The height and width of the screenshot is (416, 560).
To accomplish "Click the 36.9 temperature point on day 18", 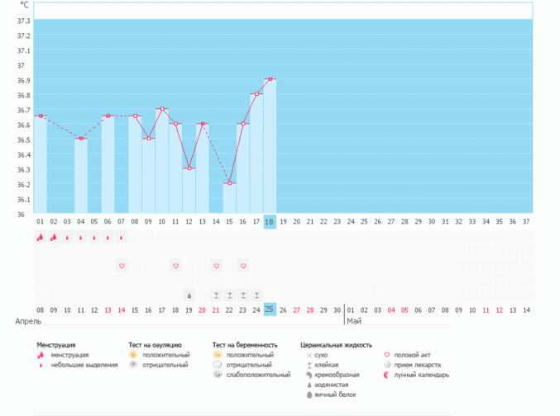I will [270, 79].
